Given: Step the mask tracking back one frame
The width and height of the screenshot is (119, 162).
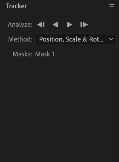Looking at the screenshot, I should [41, 25].
